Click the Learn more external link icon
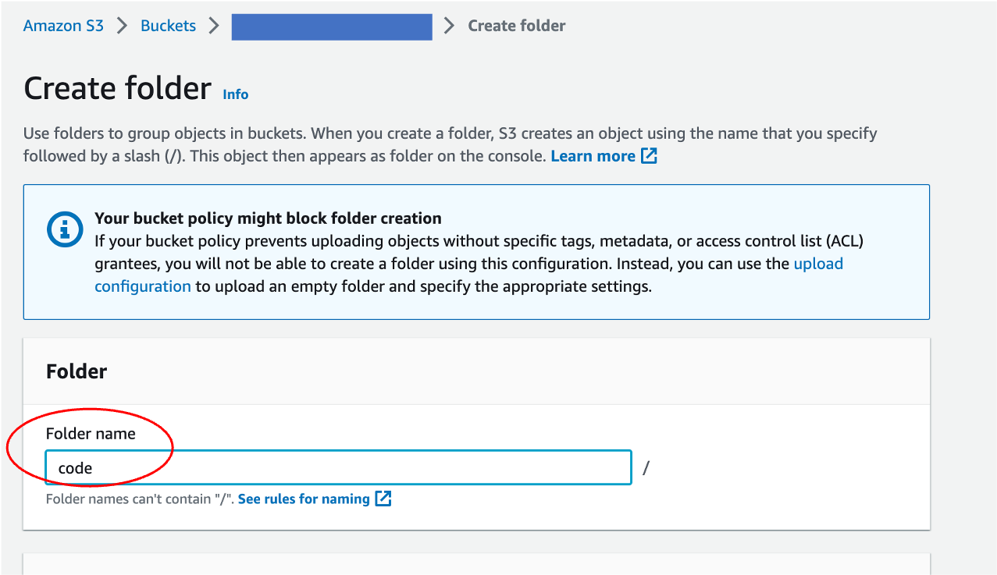Screen dimensions: 997x575 pyautogui.click(x=649, y=156)
